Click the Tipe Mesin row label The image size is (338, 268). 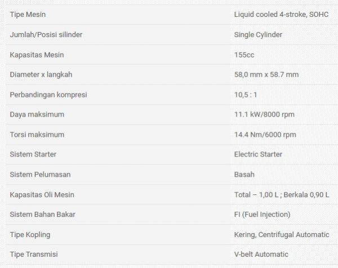[x=29, y=14]
